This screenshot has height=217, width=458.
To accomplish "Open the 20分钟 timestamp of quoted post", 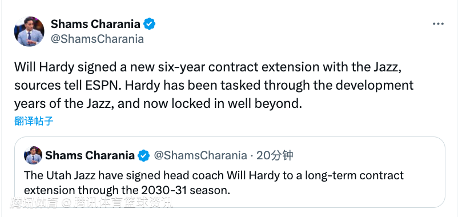I will point(275,156).
